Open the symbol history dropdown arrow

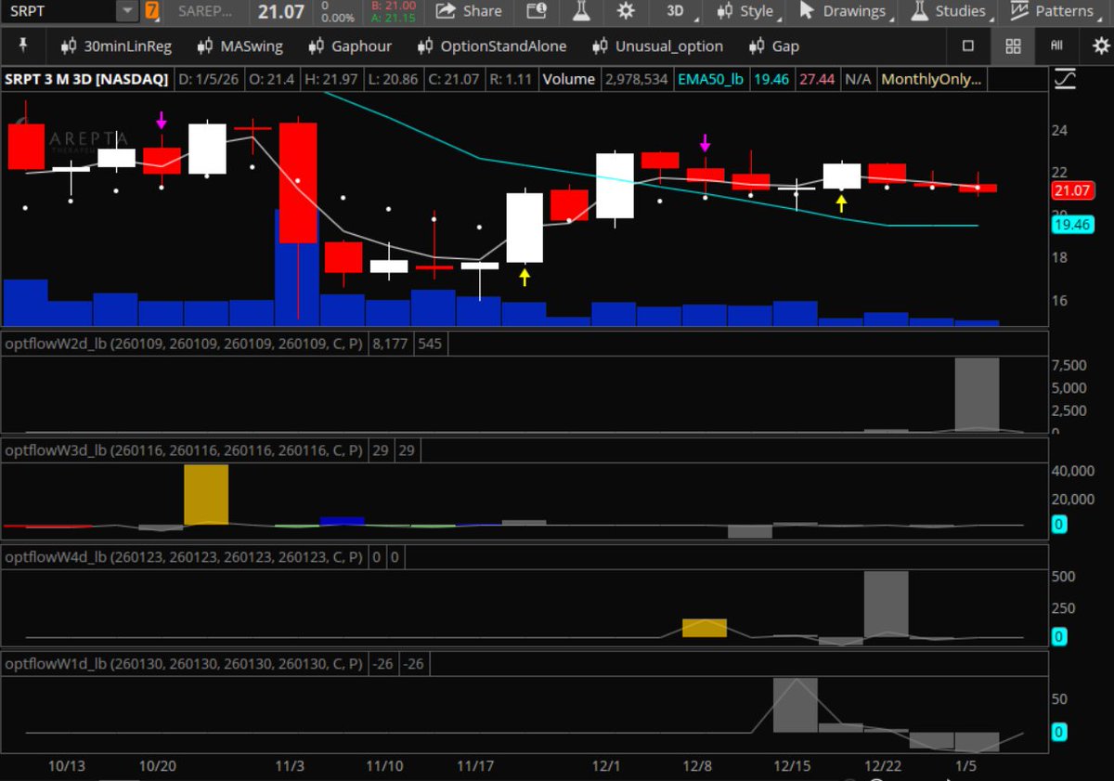click(x=127, y=11)
